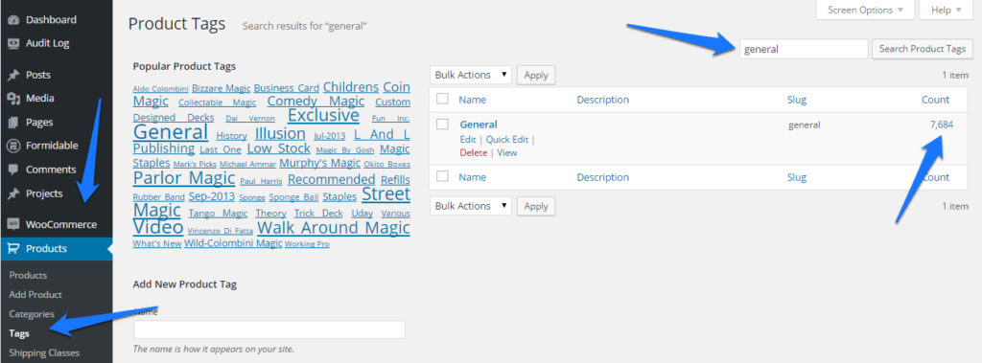The image size is (982, 363).
Task: Open the WooCommerce sidebar icon
Action: click(x=13, y=225)
